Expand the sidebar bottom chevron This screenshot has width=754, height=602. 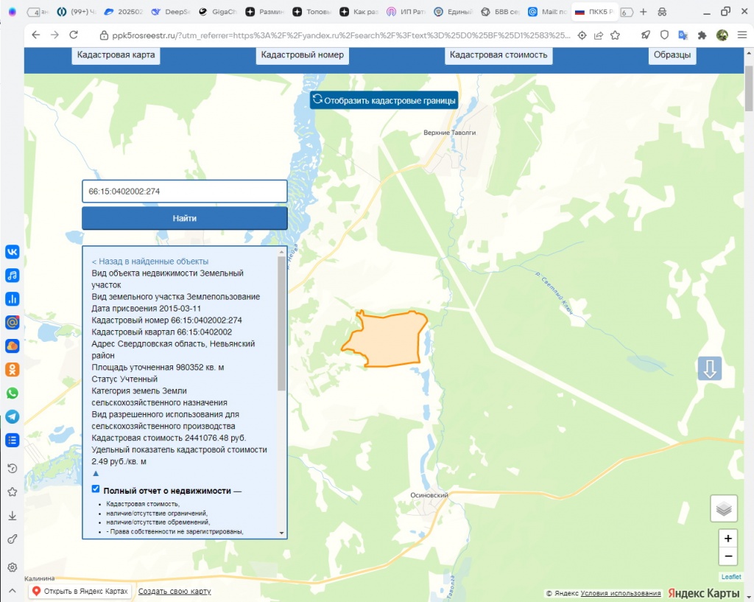(x=13, y=590)
